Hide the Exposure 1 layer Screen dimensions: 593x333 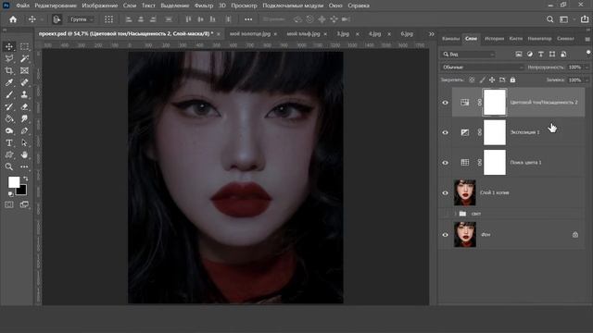445,132
